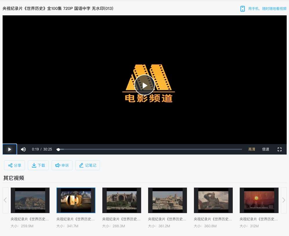Screen dimensions: 289x236
Task: Click the video progress bar
Action: coord(149,149)
